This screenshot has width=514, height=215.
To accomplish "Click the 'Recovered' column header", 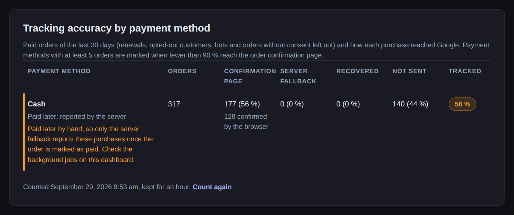I will (357, 71).
